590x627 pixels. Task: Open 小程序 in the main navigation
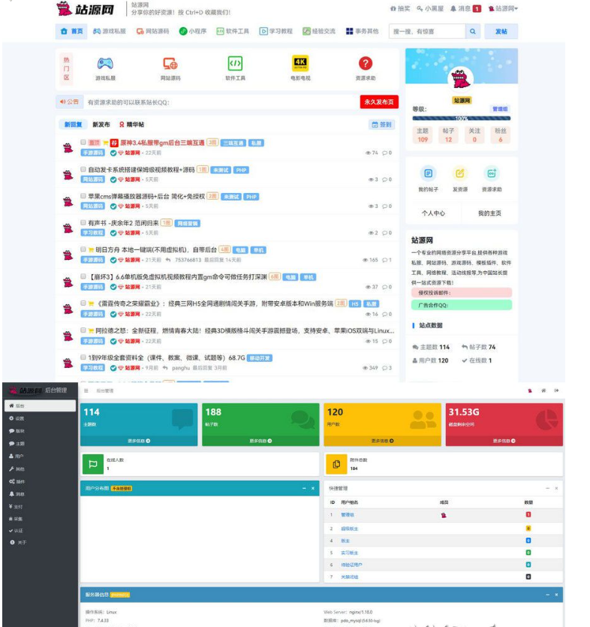pos(193,32)
